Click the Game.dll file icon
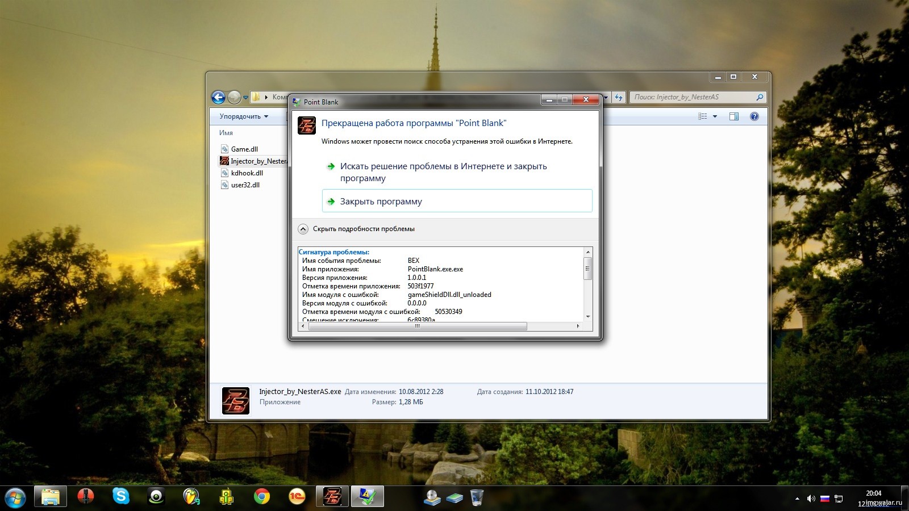Viewport: 909px width, 511px height. tap(224, 149)
